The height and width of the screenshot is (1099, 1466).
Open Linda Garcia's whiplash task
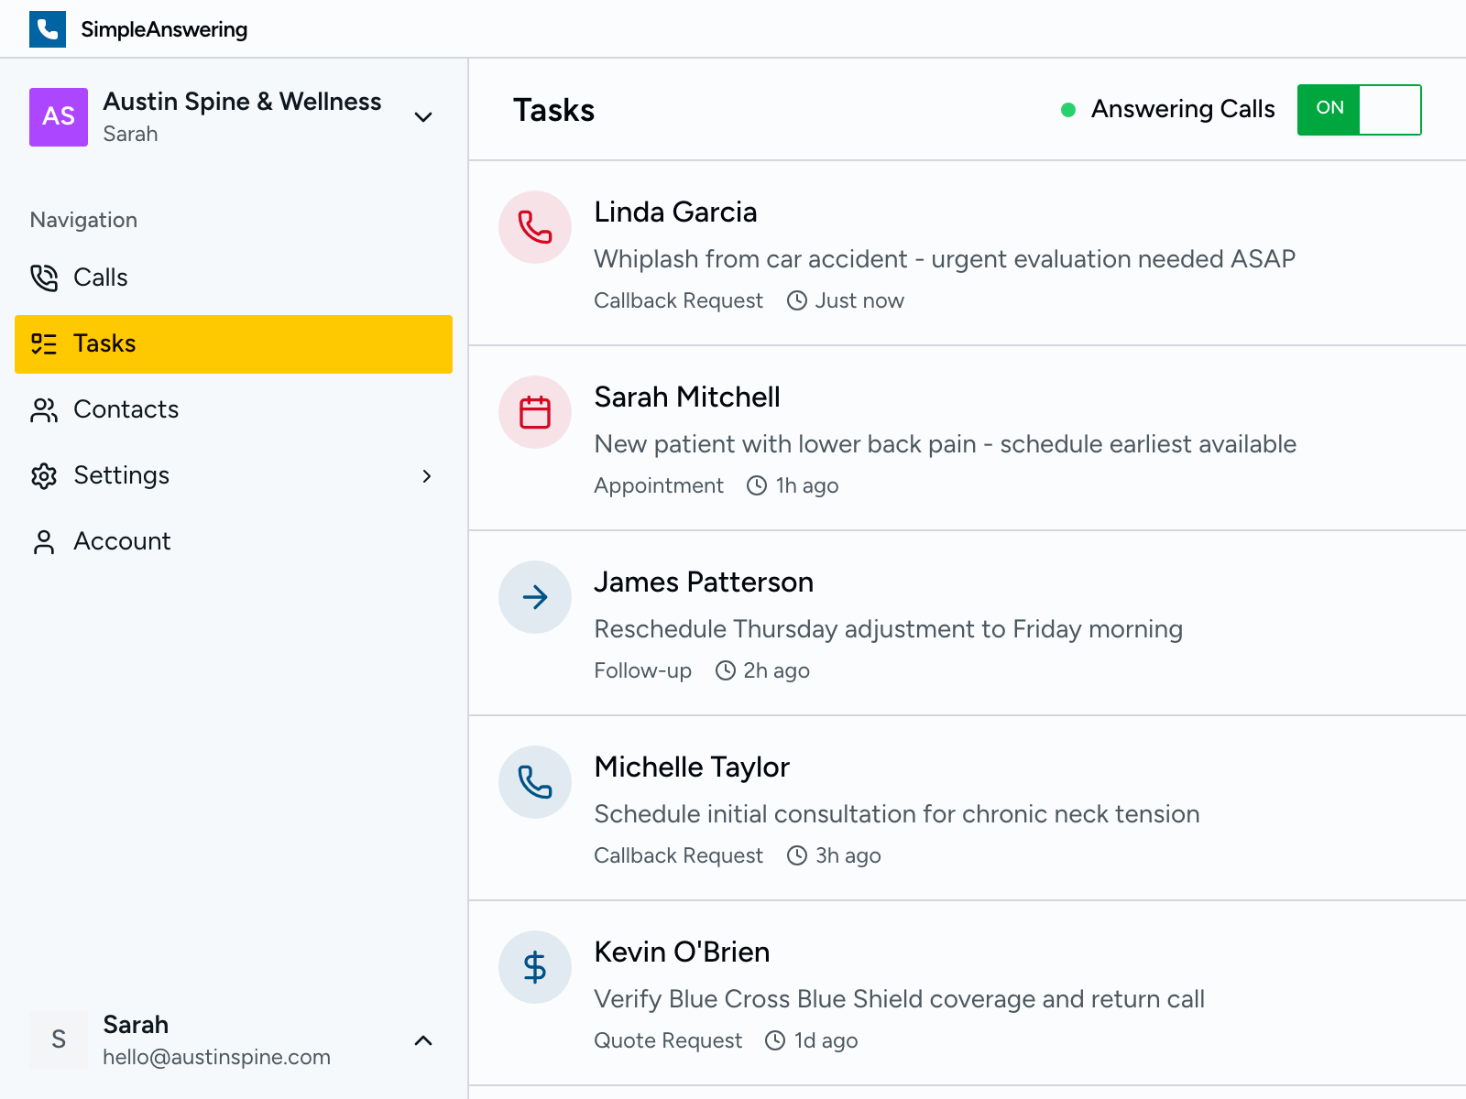pos(944,259)
